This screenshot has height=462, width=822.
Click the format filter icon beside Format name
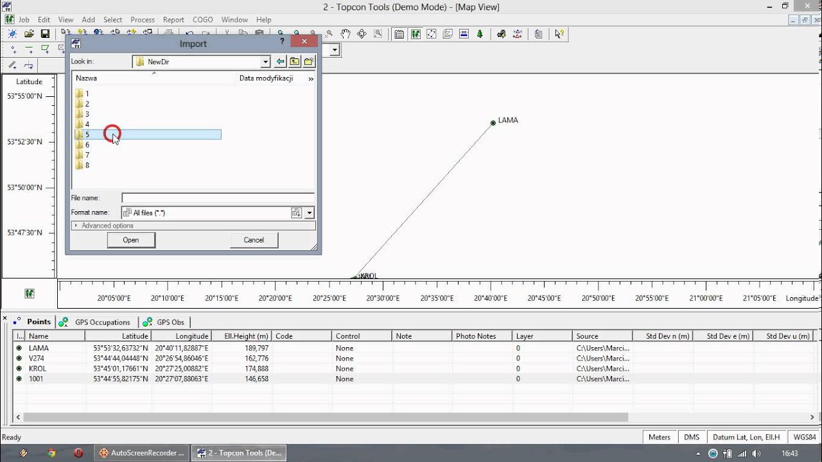pyautogui.click(x=297, y=213)
